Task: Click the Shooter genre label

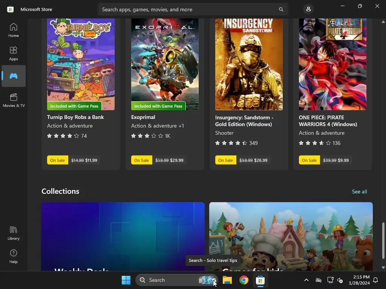Action: [x=224, y=133]
